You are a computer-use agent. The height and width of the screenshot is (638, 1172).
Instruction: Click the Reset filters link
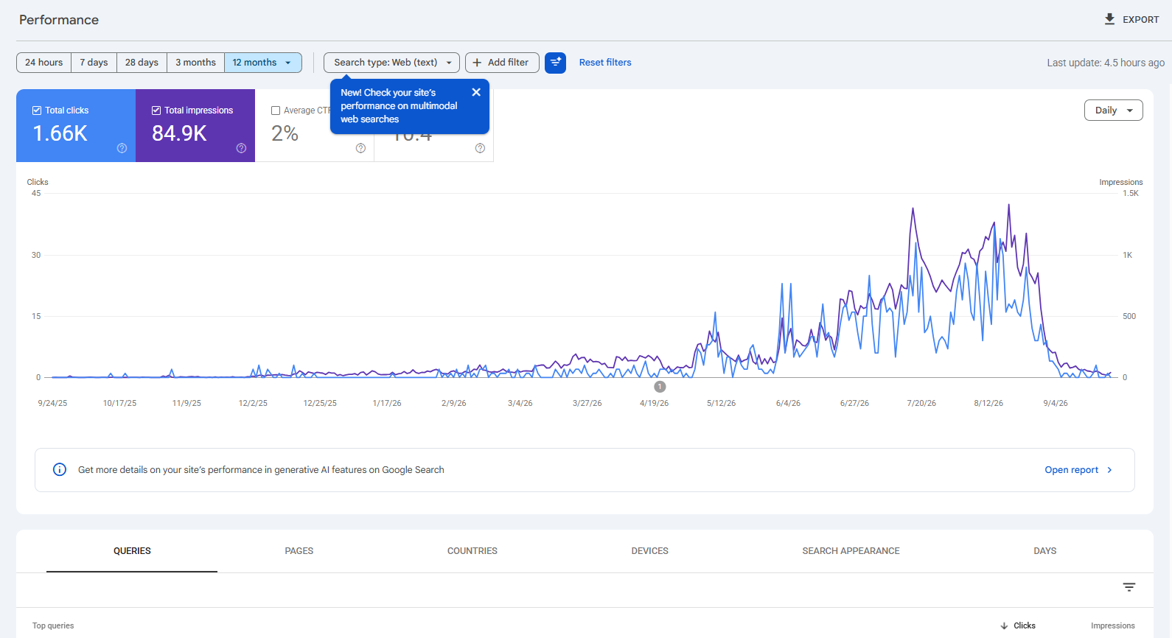[x=605, y=63]
